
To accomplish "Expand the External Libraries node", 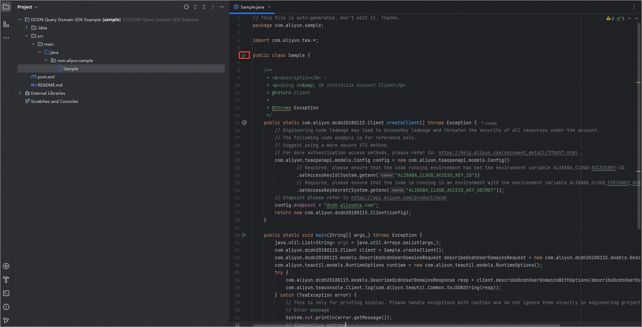I will (20, 93).
